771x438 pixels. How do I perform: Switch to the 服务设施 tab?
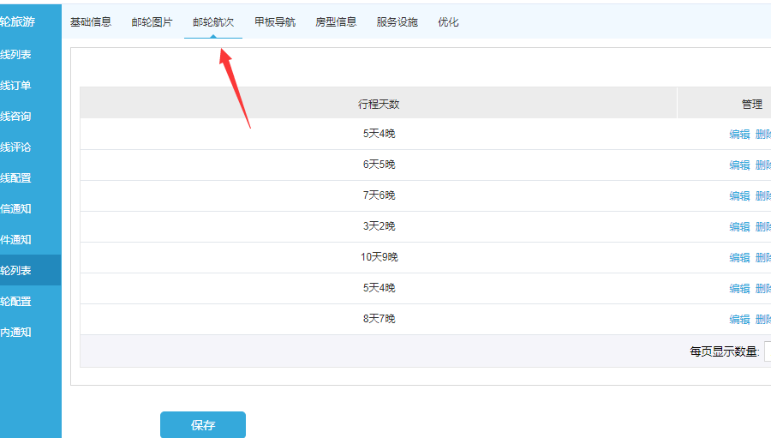[x=397, y=22]
